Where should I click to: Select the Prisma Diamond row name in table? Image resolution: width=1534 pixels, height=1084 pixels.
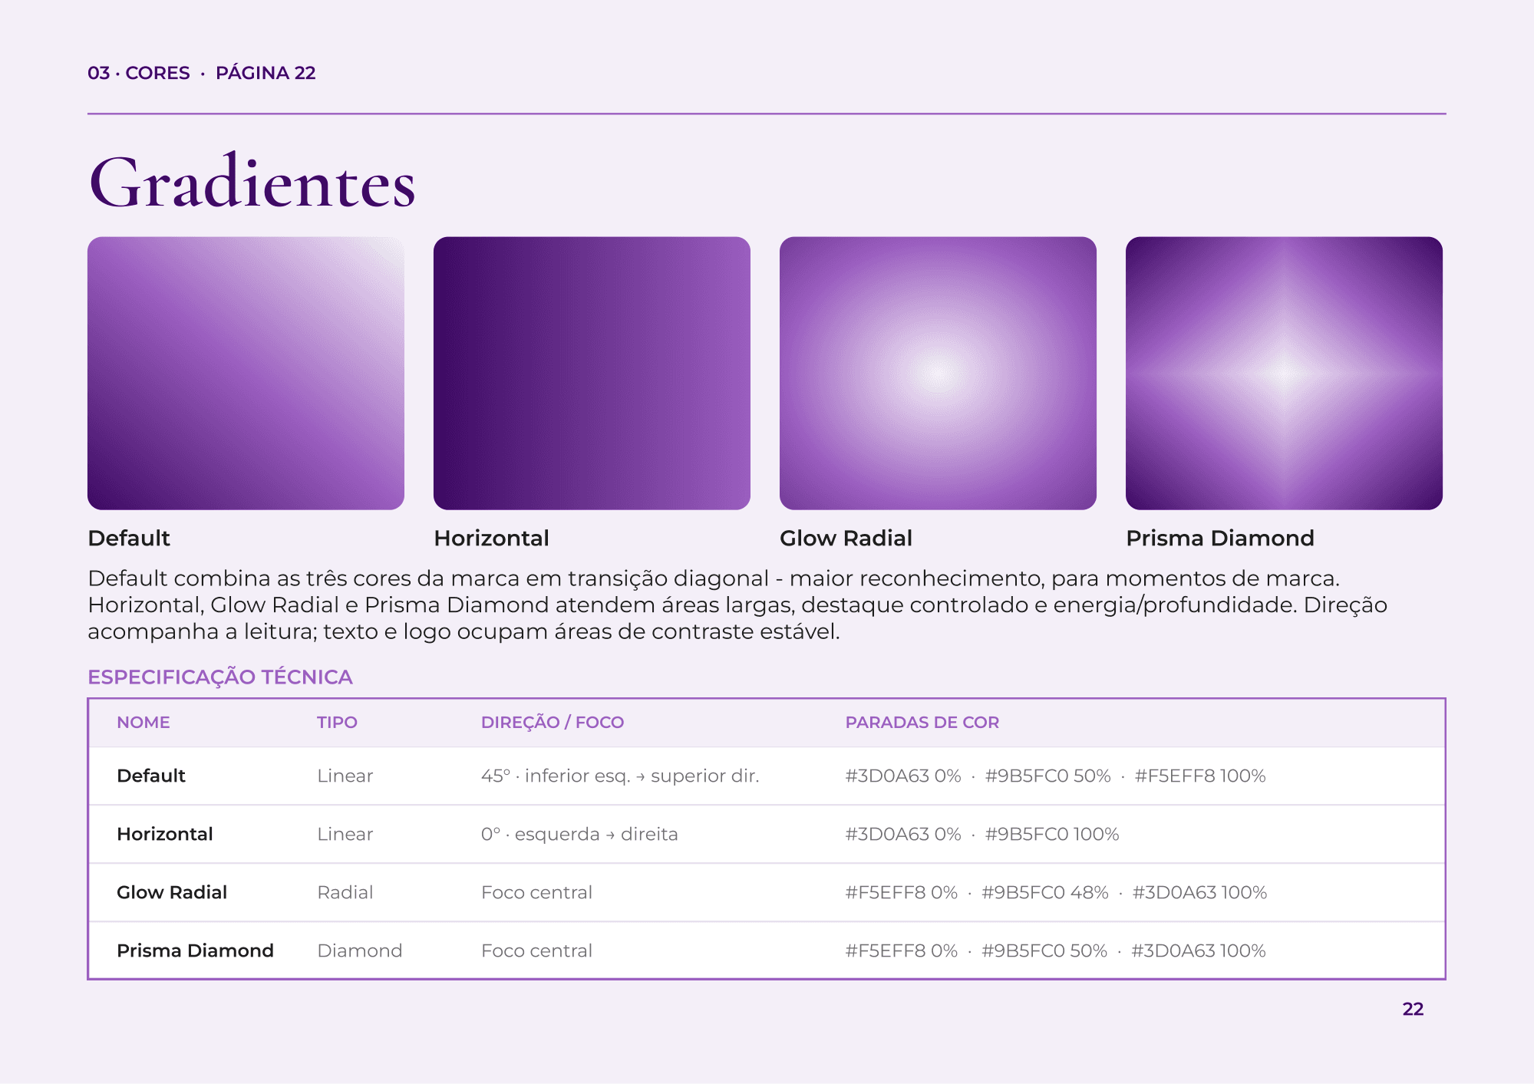click(x=195, y=951)
